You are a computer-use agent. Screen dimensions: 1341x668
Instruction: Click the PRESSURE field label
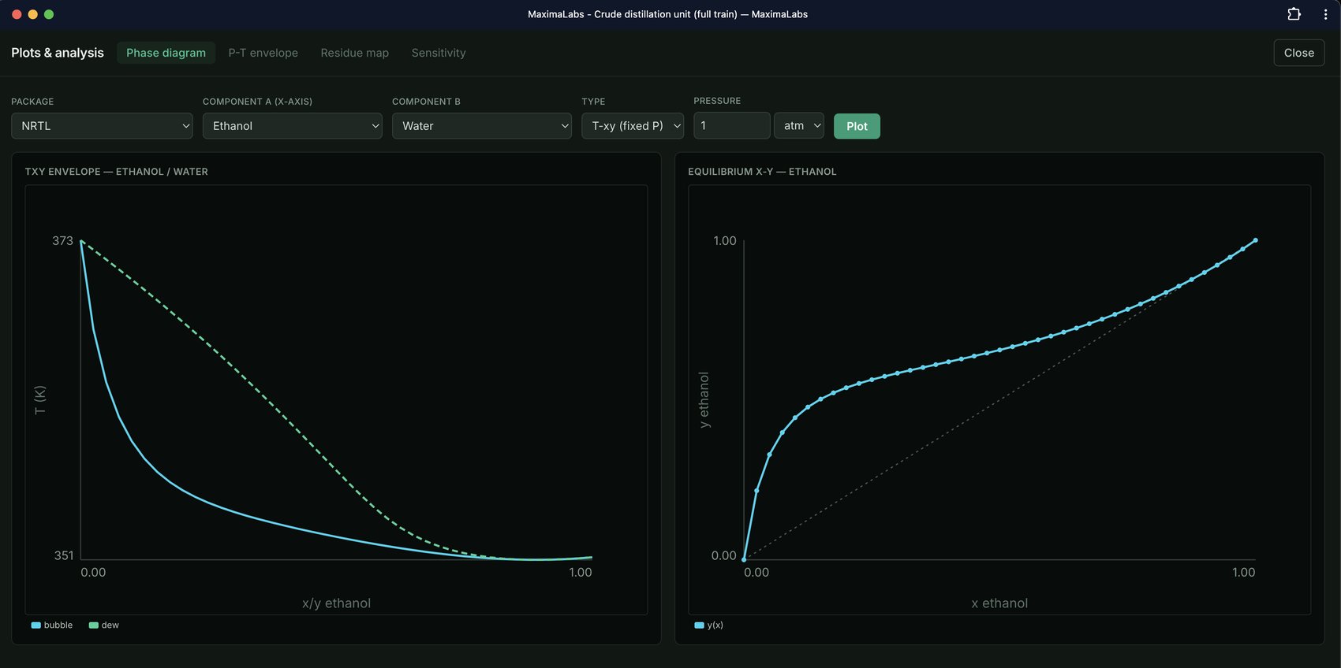[717, 101]
